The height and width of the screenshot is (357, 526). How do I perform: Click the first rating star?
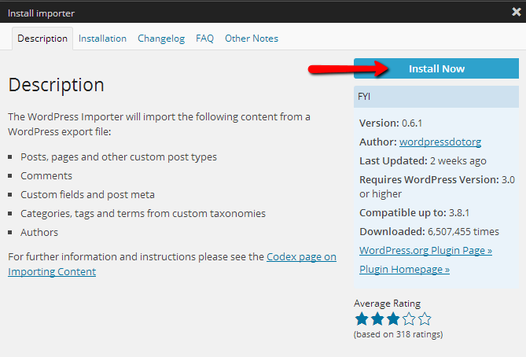click(362, 319)
